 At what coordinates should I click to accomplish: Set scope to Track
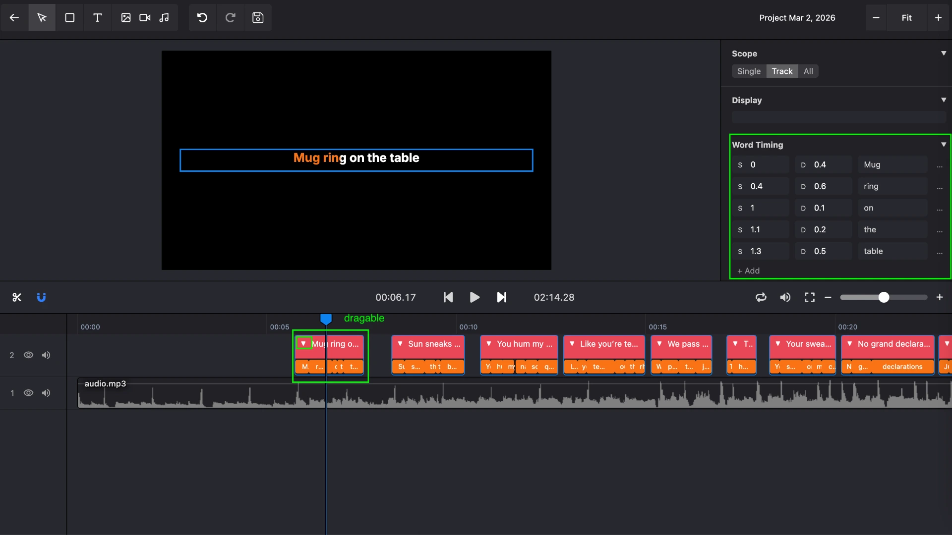coord(782,71)
